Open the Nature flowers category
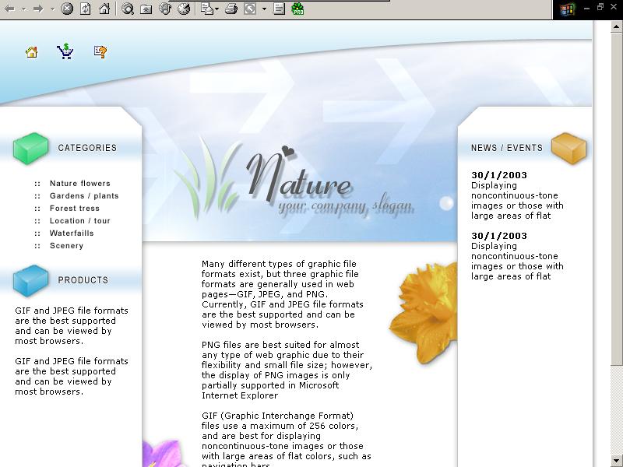Screen dimensions: 623x467 tap(80, 184)
